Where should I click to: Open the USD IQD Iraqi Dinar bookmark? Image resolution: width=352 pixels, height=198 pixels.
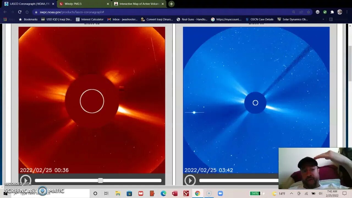point(57,20)
